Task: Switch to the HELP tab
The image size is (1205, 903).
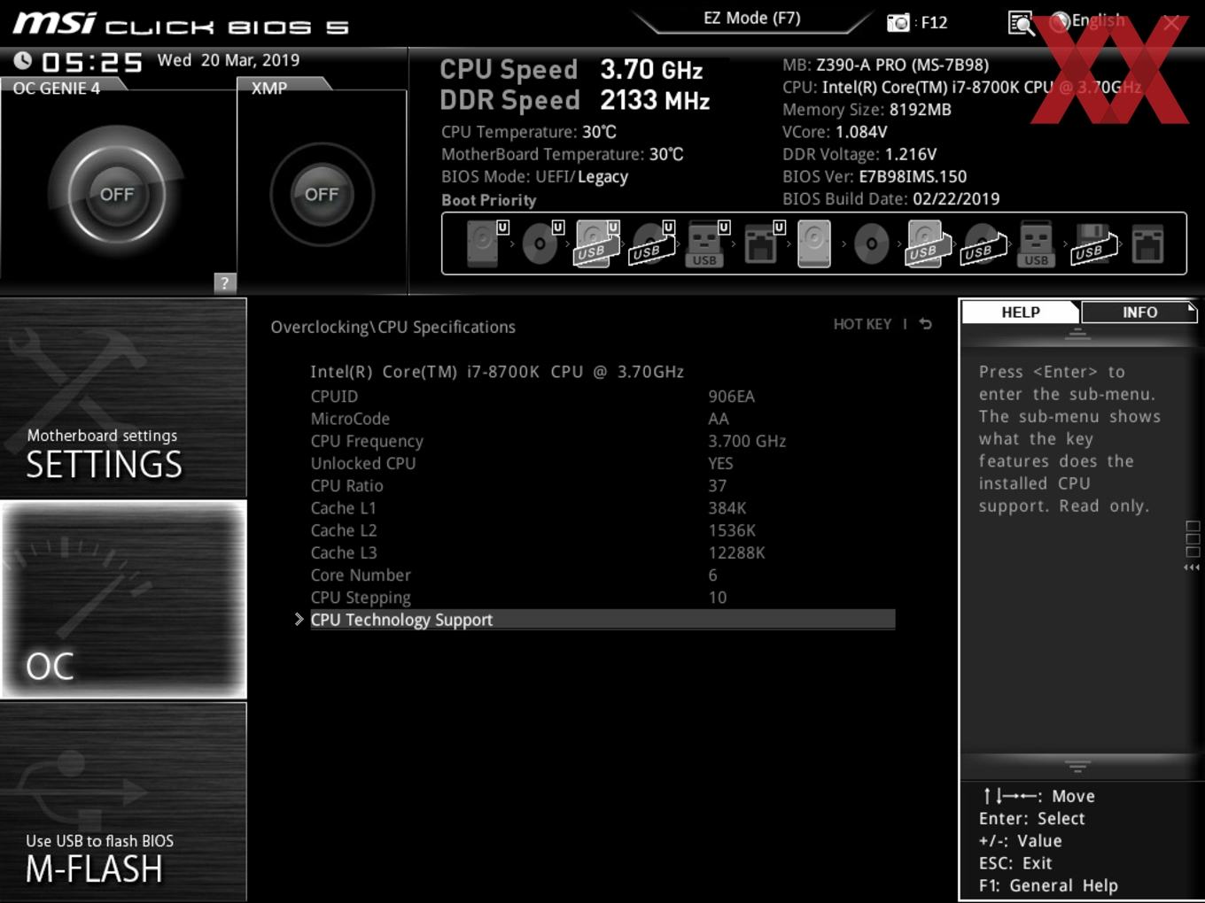Action: click(1021, 313)
